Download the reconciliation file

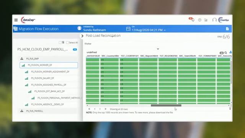230,52
